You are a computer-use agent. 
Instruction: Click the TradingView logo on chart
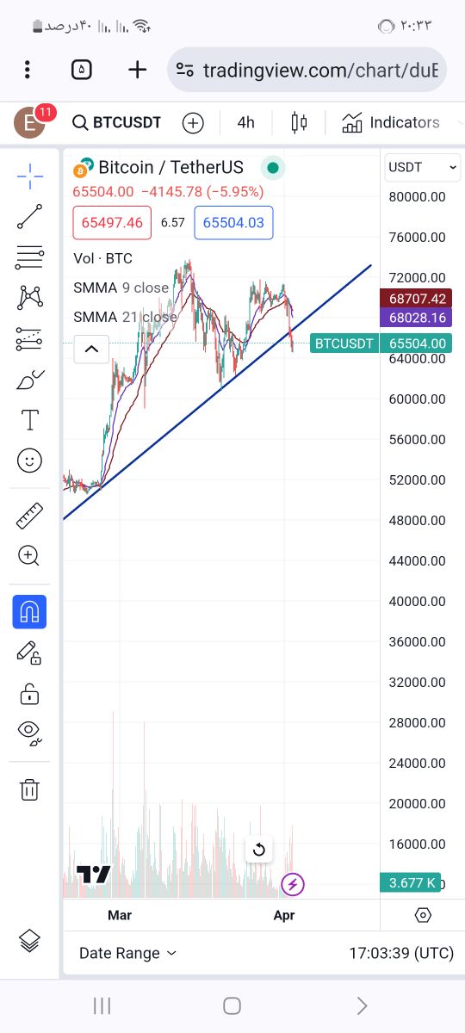click(93, 875)
